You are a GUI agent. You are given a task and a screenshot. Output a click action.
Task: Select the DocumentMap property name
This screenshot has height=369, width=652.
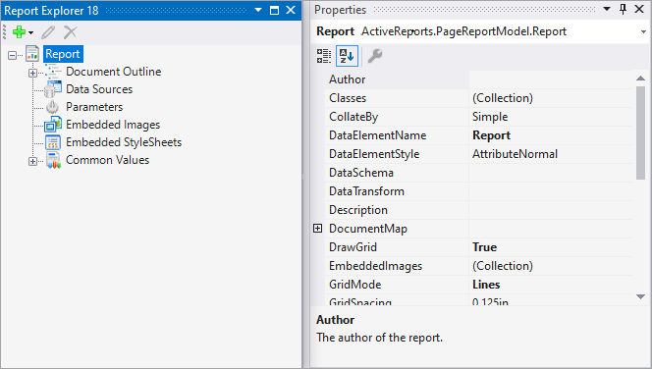click(x=368, y=229)
